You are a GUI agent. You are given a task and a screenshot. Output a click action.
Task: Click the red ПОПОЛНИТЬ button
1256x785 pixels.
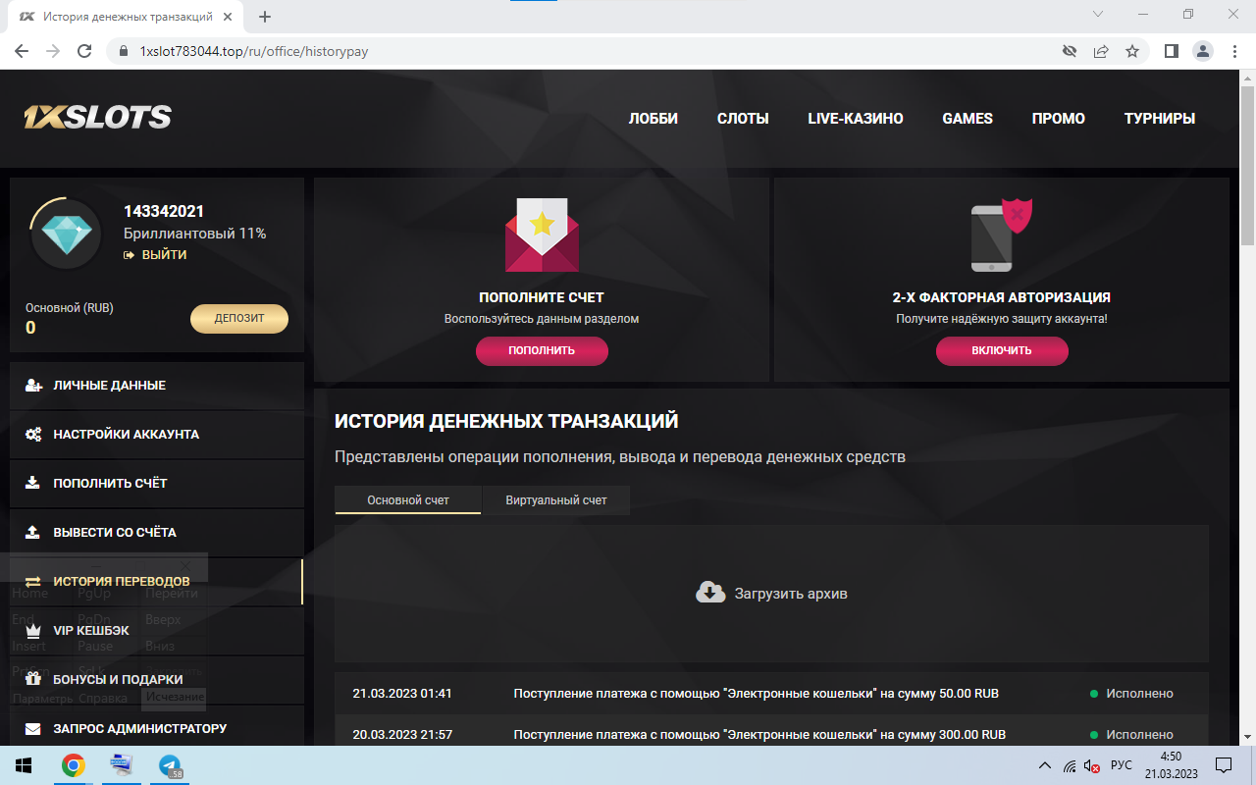[x=542, y=351]
